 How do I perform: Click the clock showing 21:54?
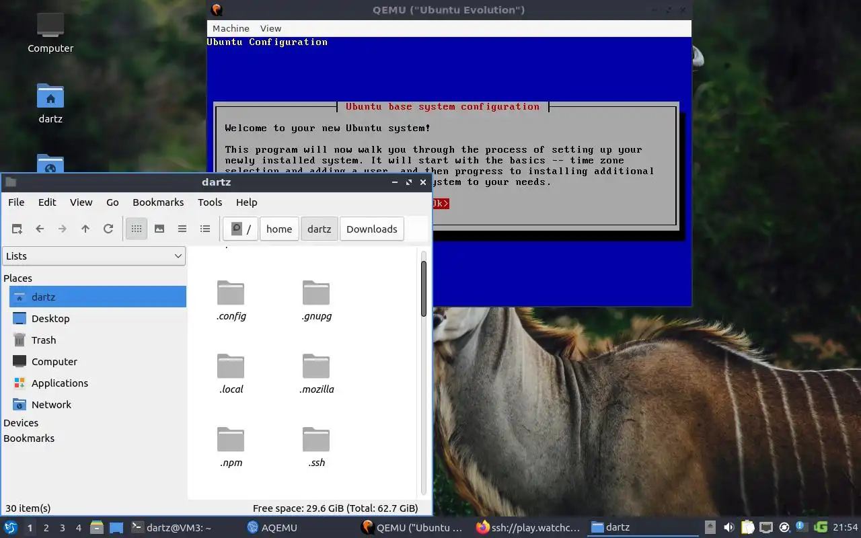click(x=846, y=527)
